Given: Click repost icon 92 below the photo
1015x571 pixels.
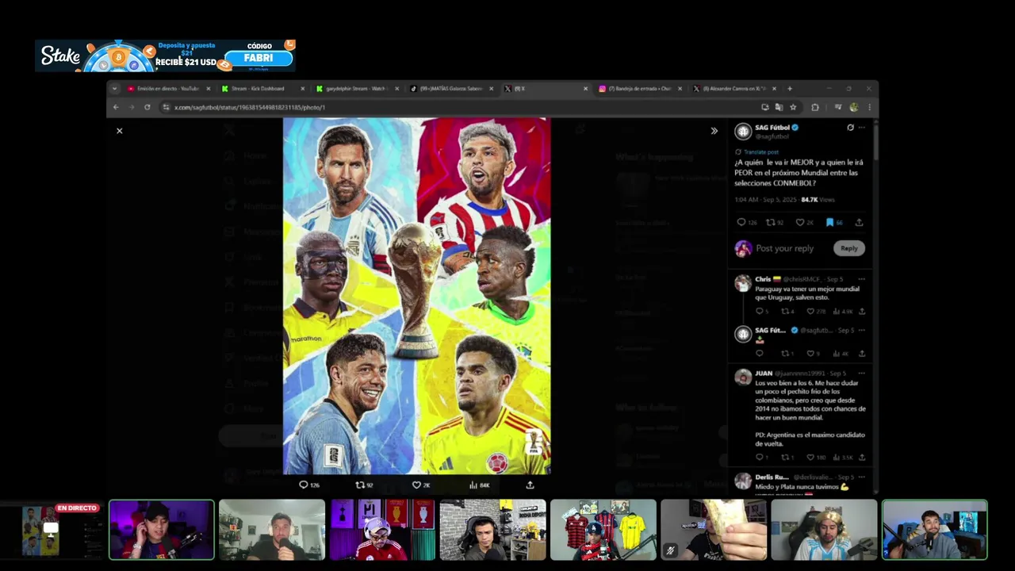Looking at the screenshot, I should click(x=364, y=485).
